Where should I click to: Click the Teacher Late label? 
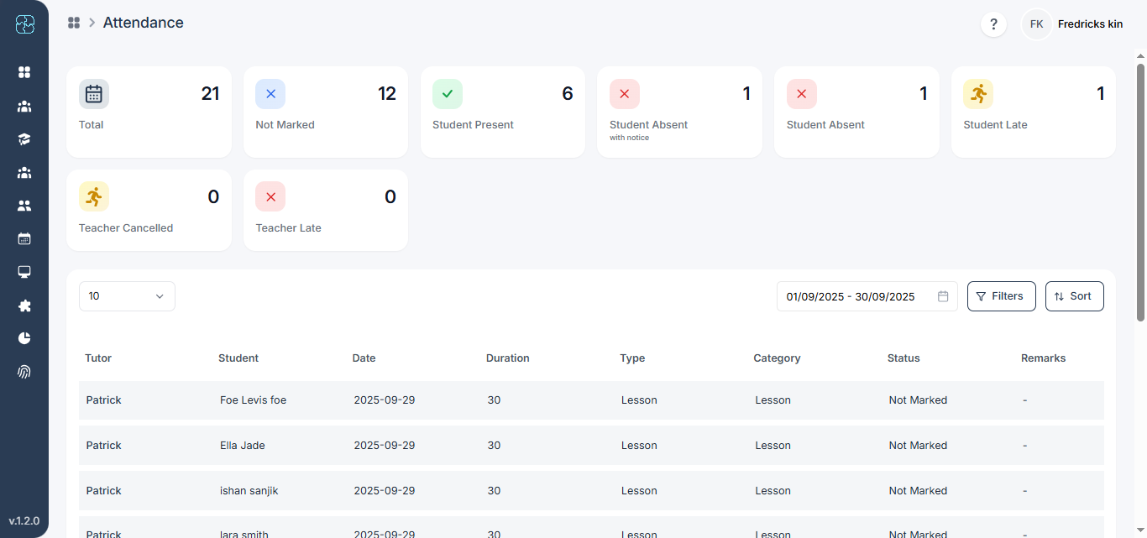[289, 228]
